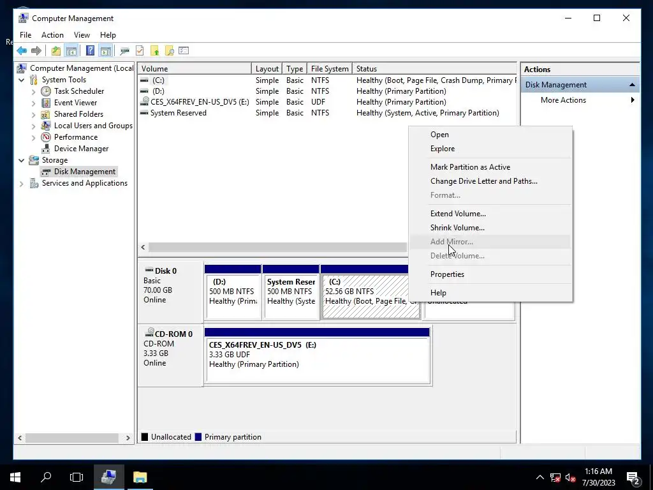Select the System Tools icon

pos(34,80)
